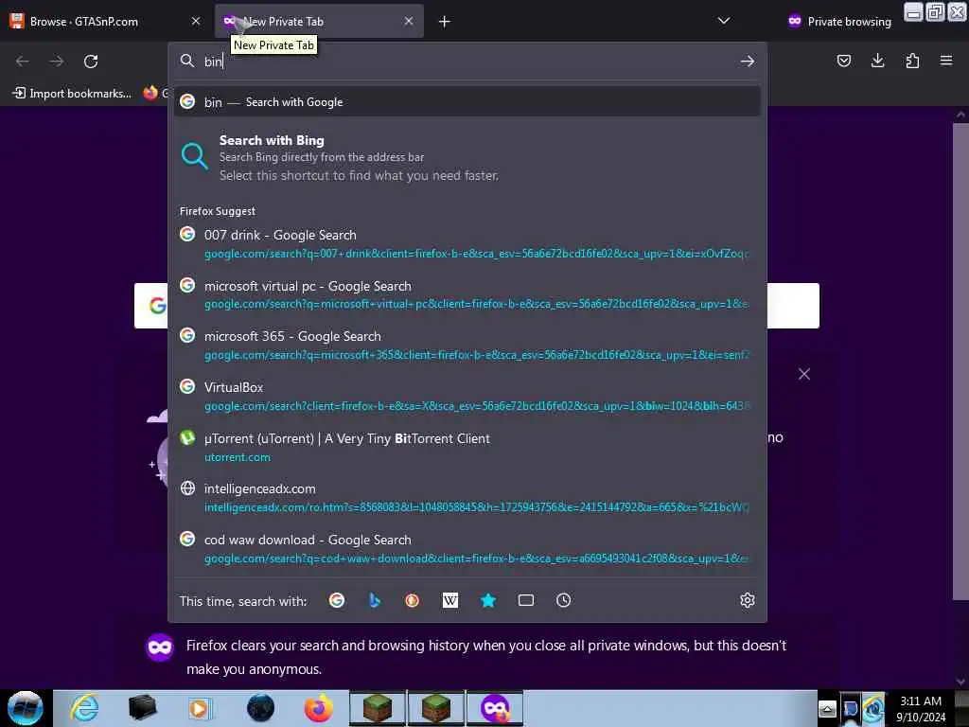The height and width of the screenshot is (727, 969).
Task: Open the Downloads panel
Action: pyautogui.click(x=877, y=61)
